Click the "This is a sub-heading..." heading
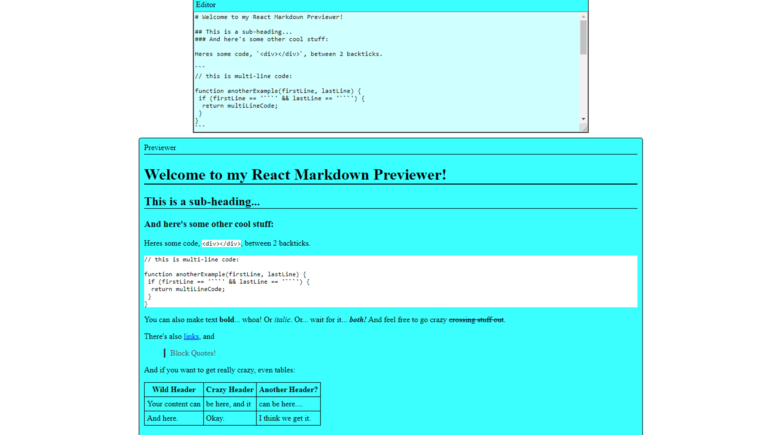The image size is (774, 435). point(202,201)
